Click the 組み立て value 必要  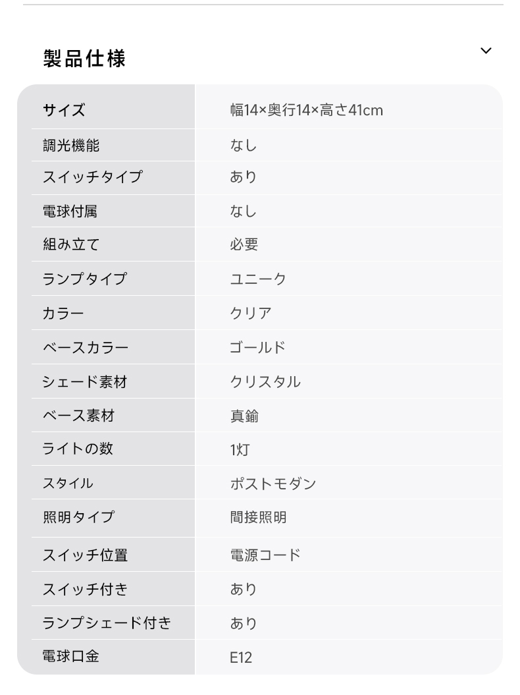(x=244, y=244)
